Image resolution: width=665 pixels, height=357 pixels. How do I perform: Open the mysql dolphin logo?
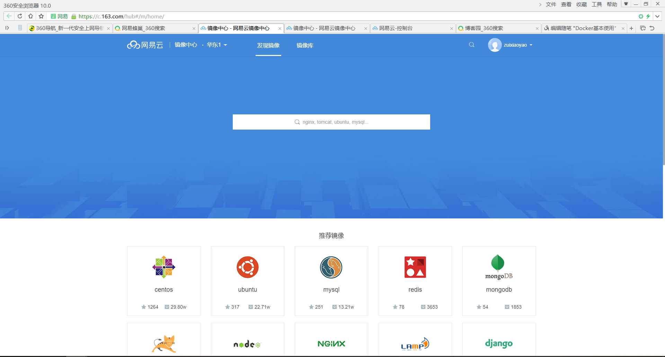[x=331, y=267]
